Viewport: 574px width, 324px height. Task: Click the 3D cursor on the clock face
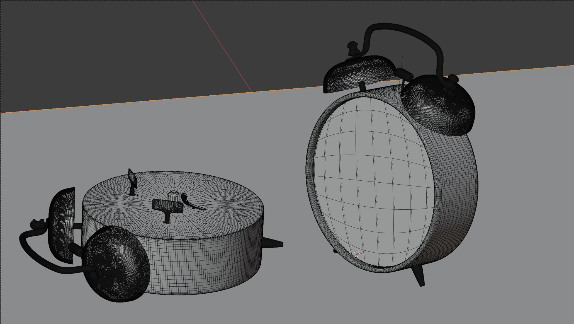[357, 253]
